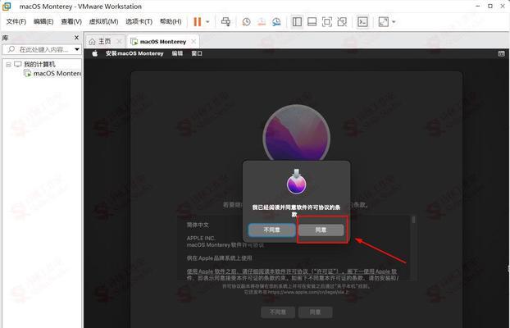Close the 主页 tab
510x328 pixels.
click(120, 41)
